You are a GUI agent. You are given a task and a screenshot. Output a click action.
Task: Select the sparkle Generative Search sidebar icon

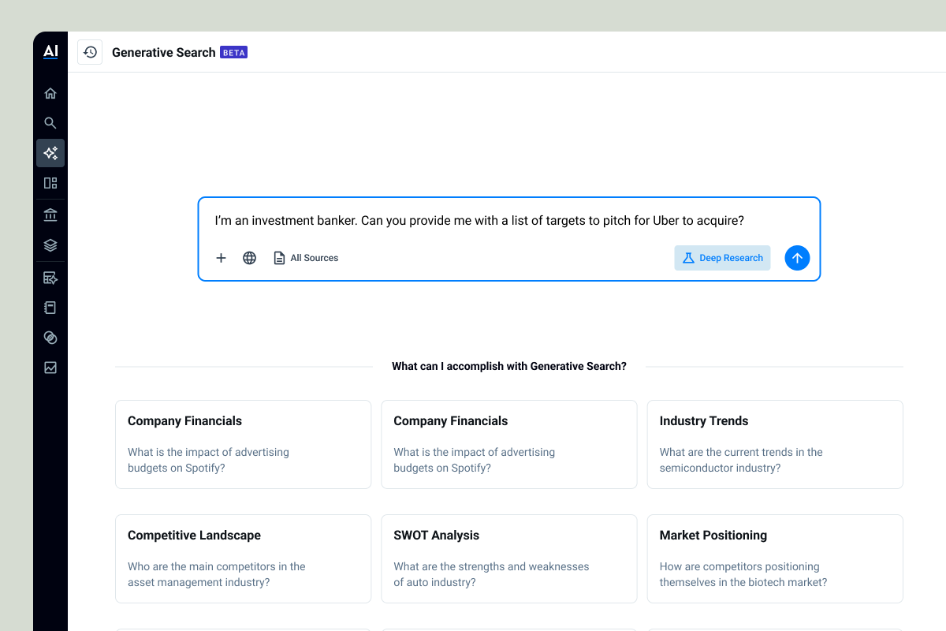click(x=50, y=153)
